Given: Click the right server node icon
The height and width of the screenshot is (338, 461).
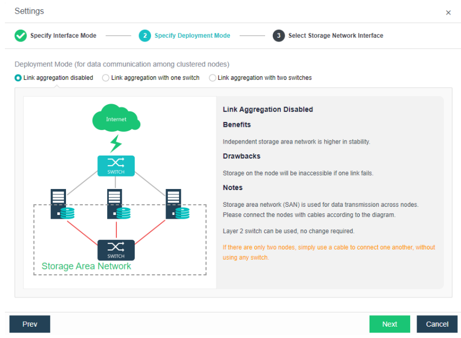Looking at the screenshot, I should click(175, 204).
